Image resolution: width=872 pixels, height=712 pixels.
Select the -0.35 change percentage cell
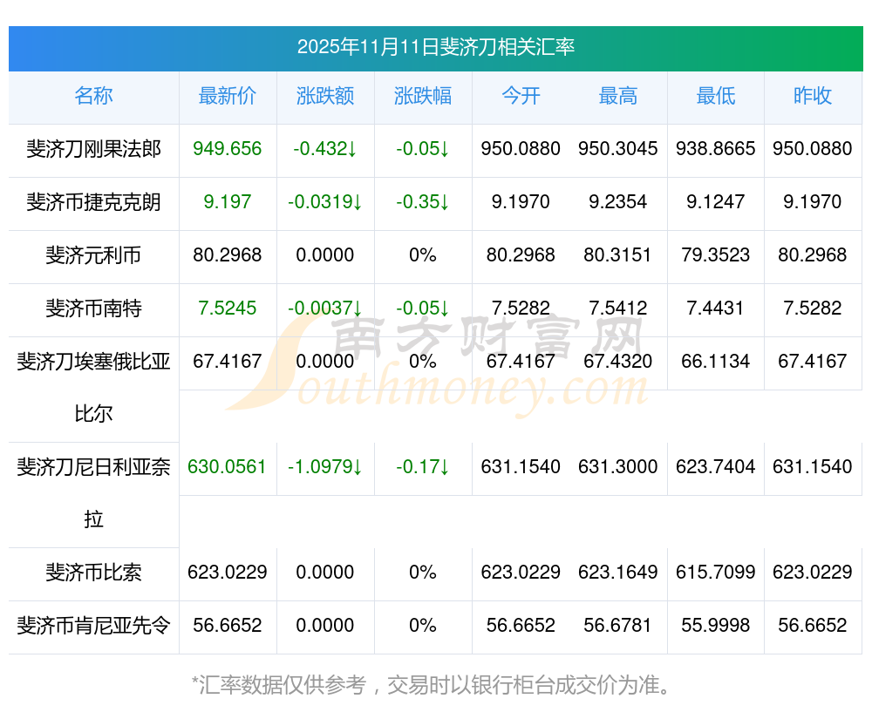point(423,202)
